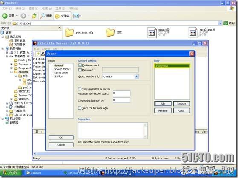Viewport: 238px width, 178px height.
Task: Click the address field showing C:\PXEBOOT
Action: pyautogui.click(x=115, y=23)
